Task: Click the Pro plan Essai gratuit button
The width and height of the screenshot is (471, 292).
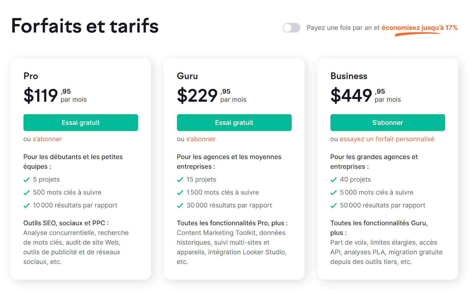Action: pos(81,123)
